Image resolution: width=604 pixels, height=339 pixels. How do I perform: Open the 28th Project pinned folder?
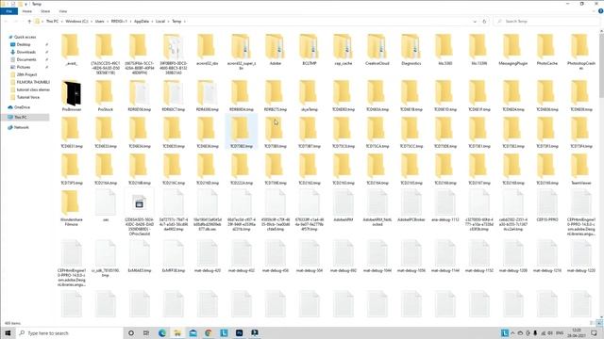pyautogui.click(x=26, y=74)
